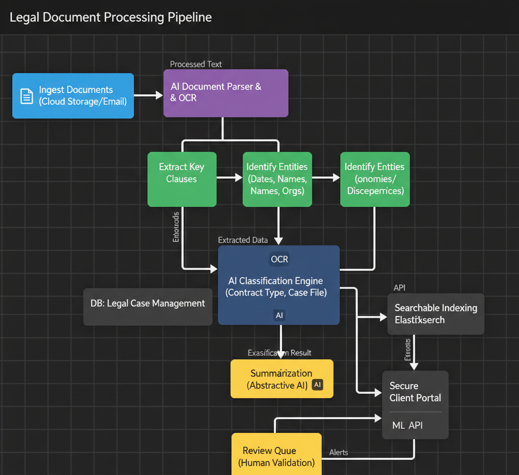
Task: Select the Review Queue (Human Validation) node
Action: click(276, 456)
